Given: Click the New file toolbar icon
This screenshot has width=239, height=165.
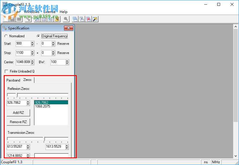Looking at the screenshot, I should (x=6, y=19).
